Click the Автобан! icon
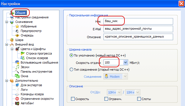Image resolution: width=185 pixels, height=106 pixels. pyautogui.click(x=17, y=103)
